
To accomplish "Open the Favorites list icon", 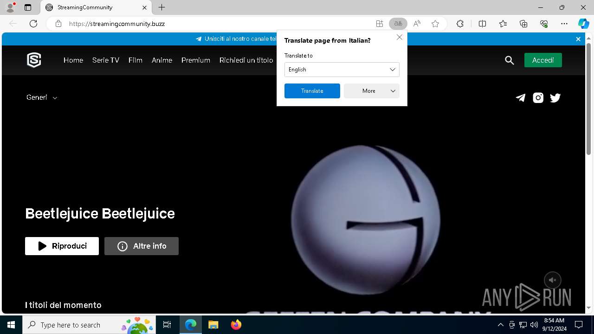I will coord(503,24).
